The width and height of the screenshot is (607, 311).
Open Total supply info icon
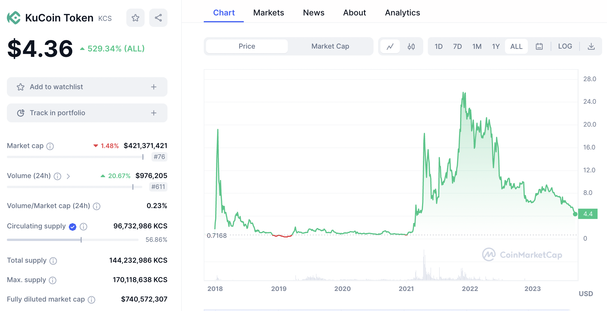53,261
